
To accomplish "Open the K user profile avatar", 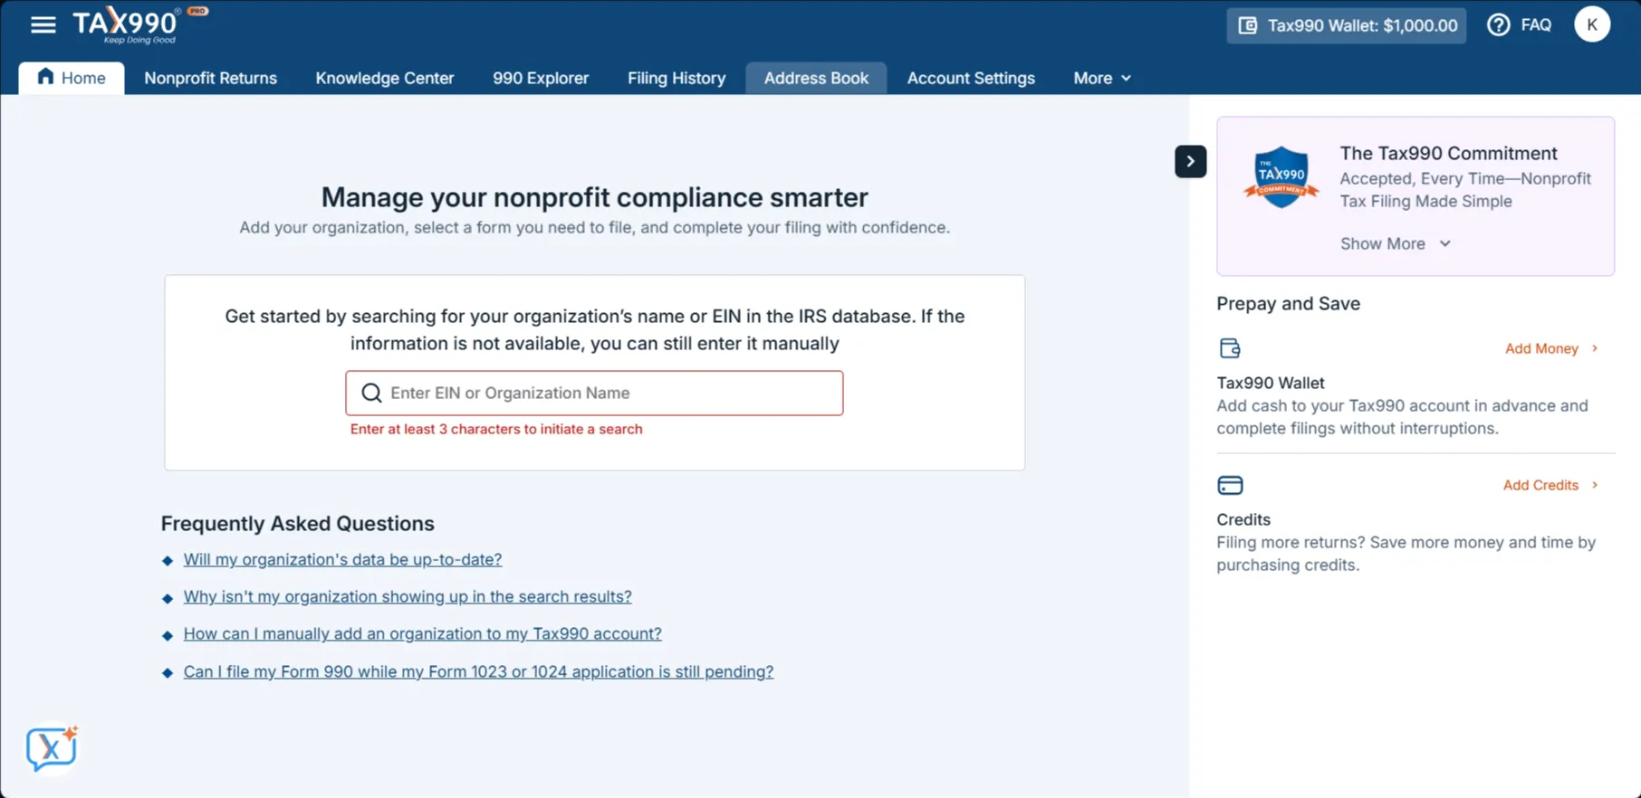I will tap(1591, 25).
